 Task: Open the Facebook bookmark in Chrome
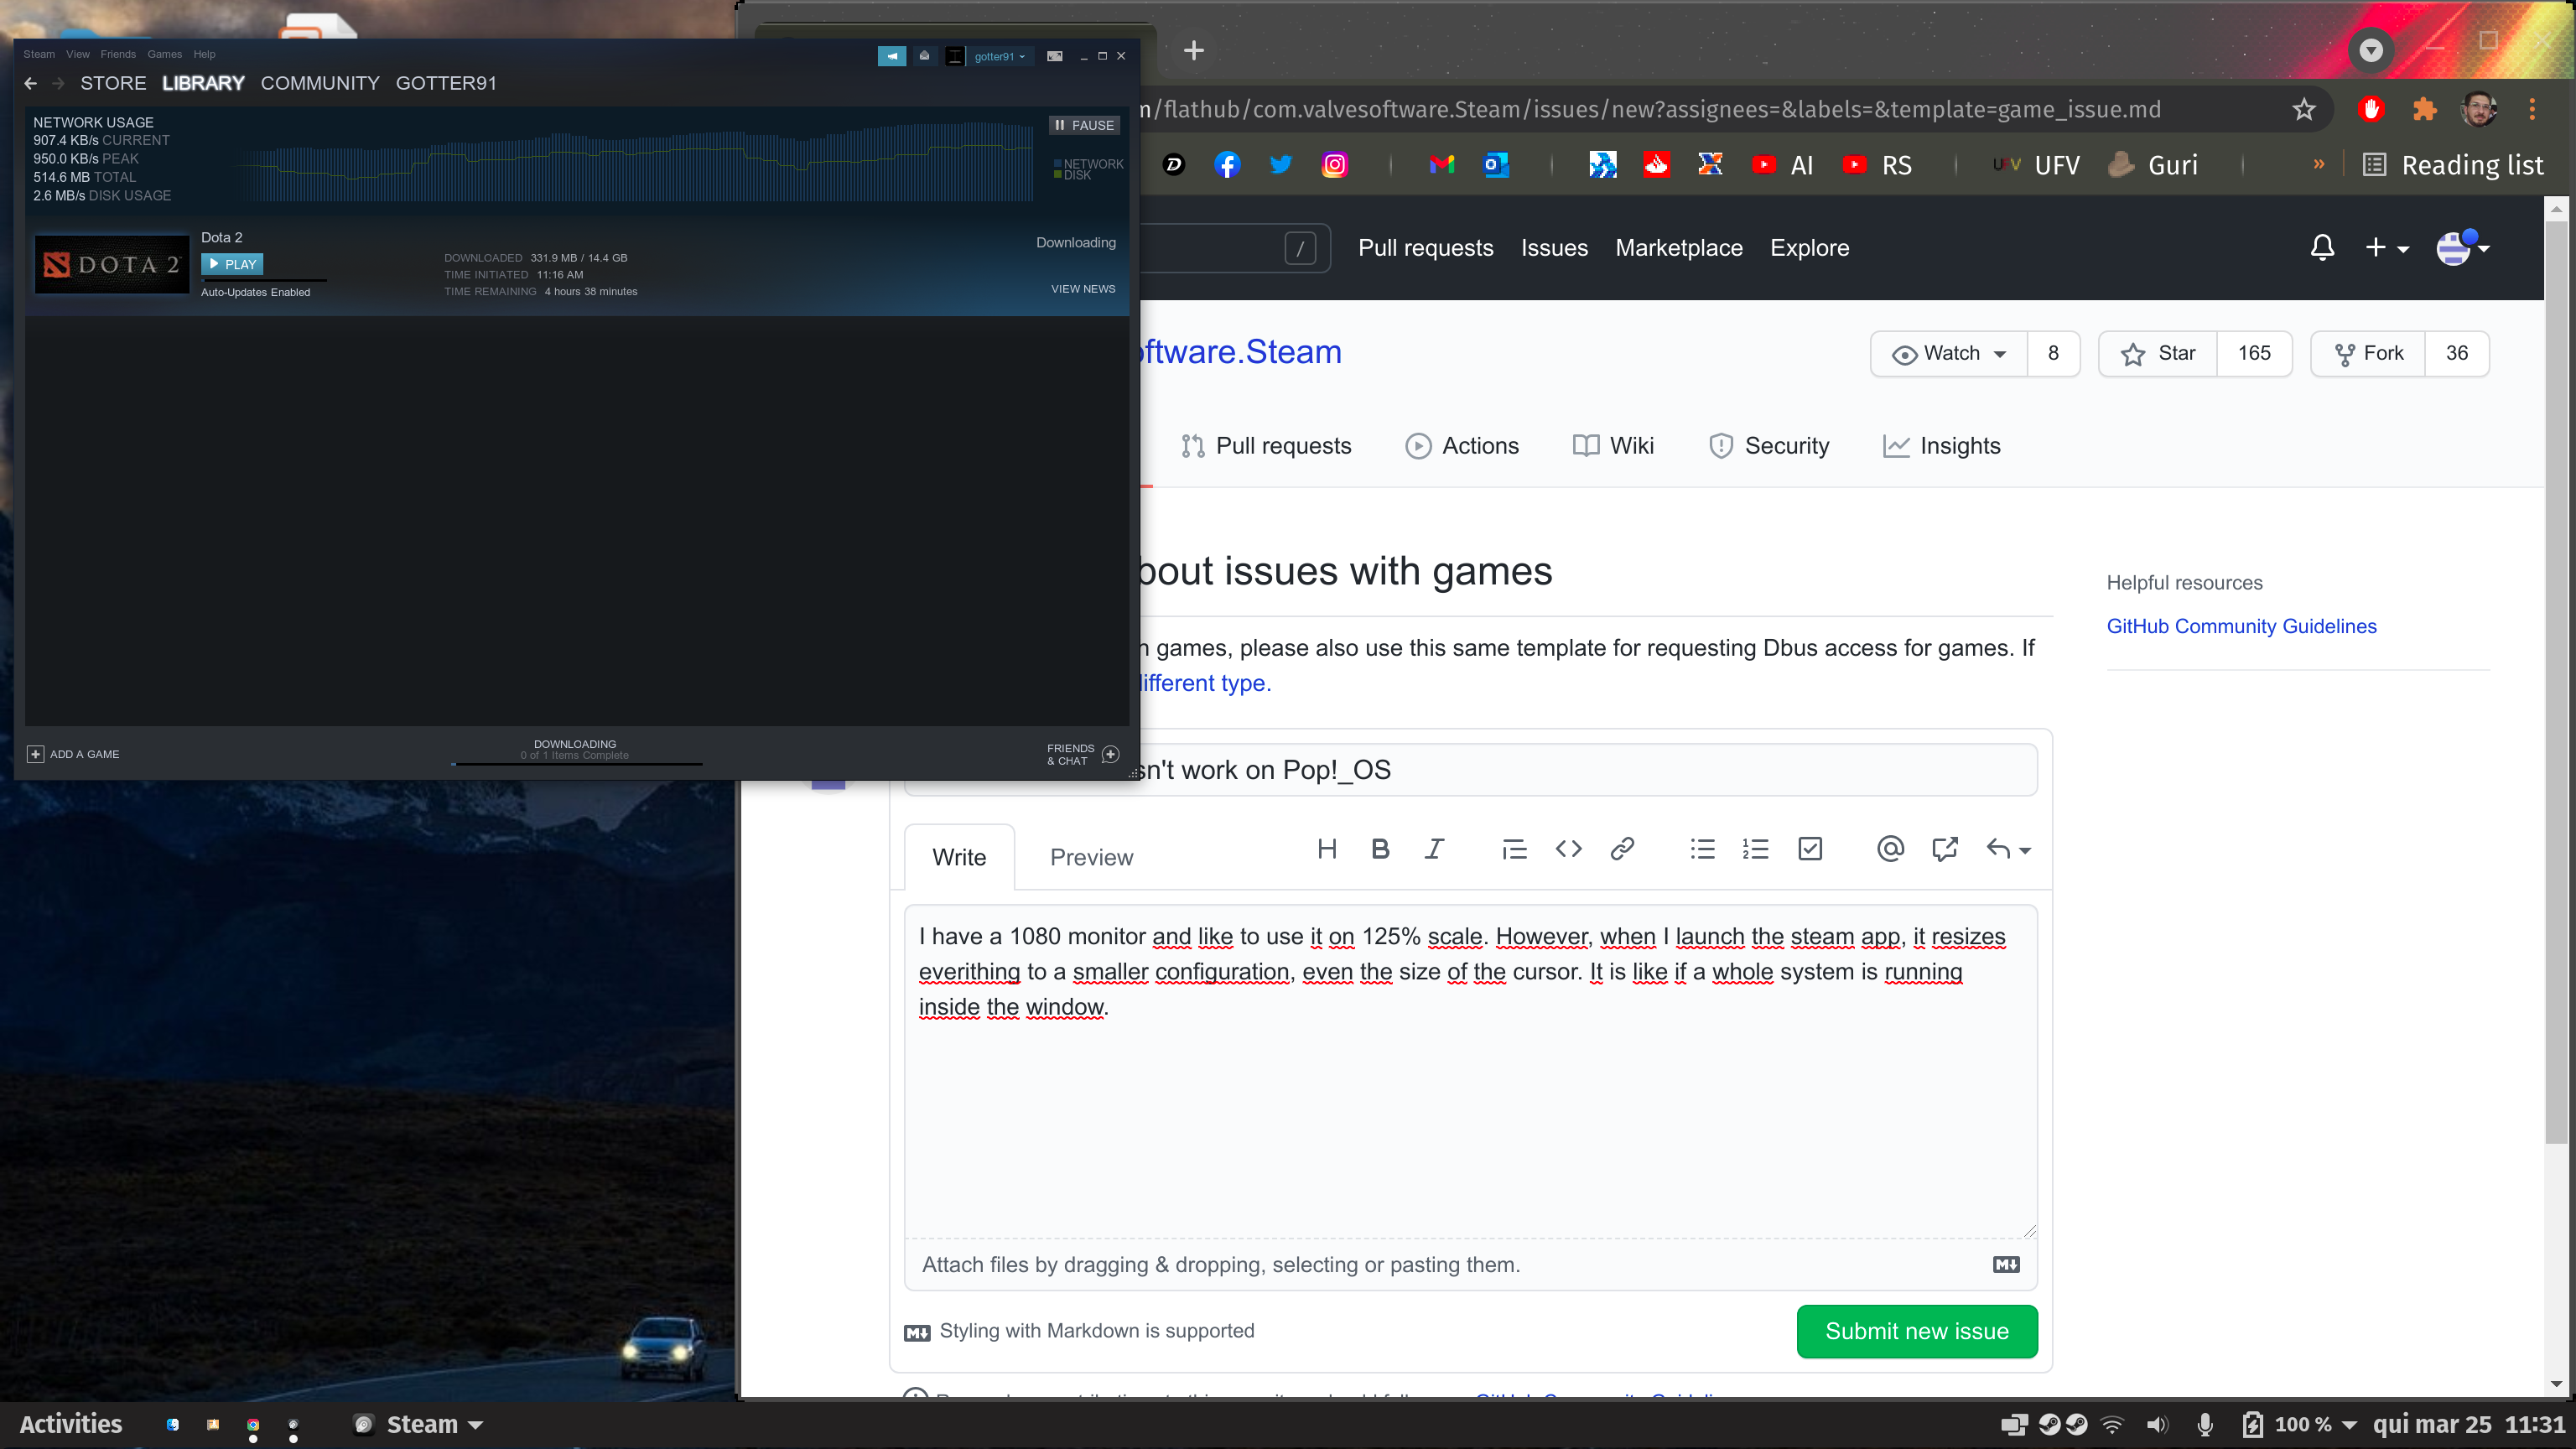tap(1227, 165)
